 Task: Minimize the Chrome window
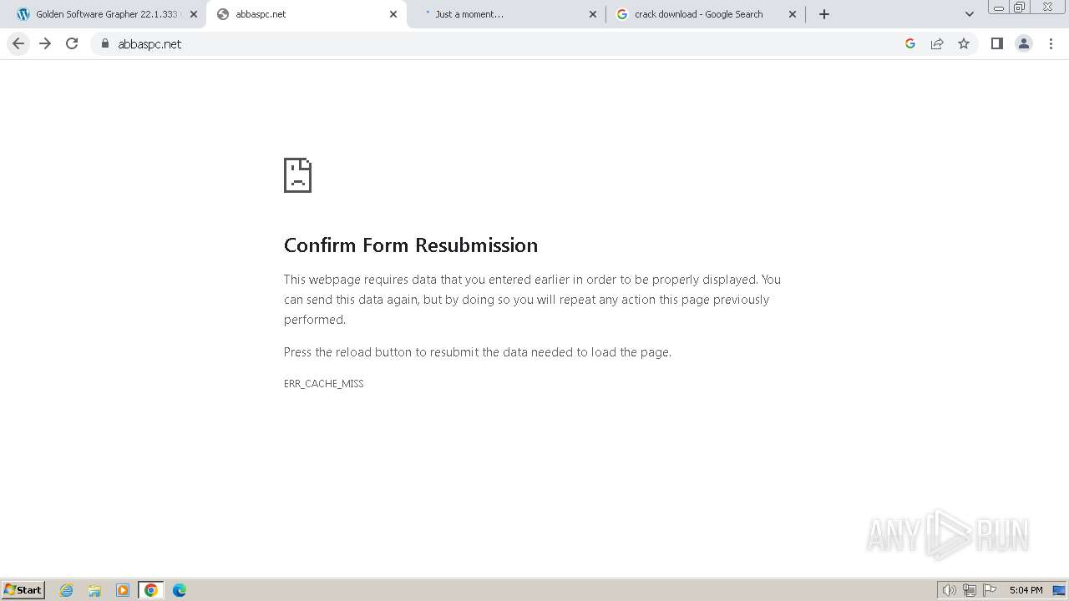click(999, 7)
